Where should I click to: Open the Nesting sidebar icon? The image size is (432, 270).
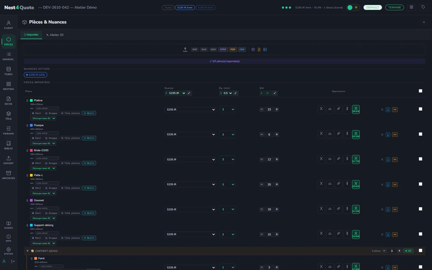8,86
